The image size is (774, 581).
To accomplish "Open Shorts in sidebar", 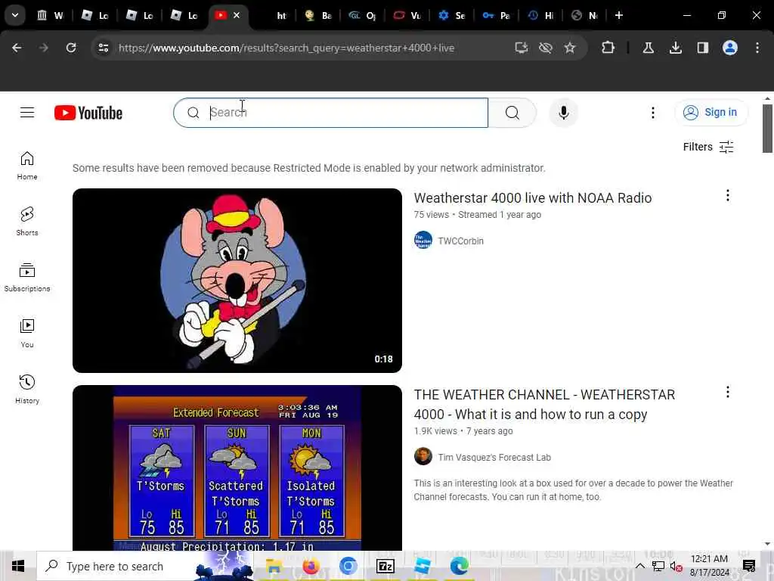I will click(x=27, y=222).
